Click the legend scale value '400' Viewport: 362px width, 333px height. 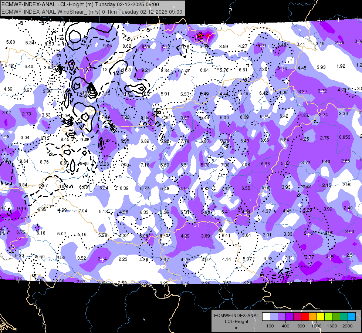click(x=285, y=326)
